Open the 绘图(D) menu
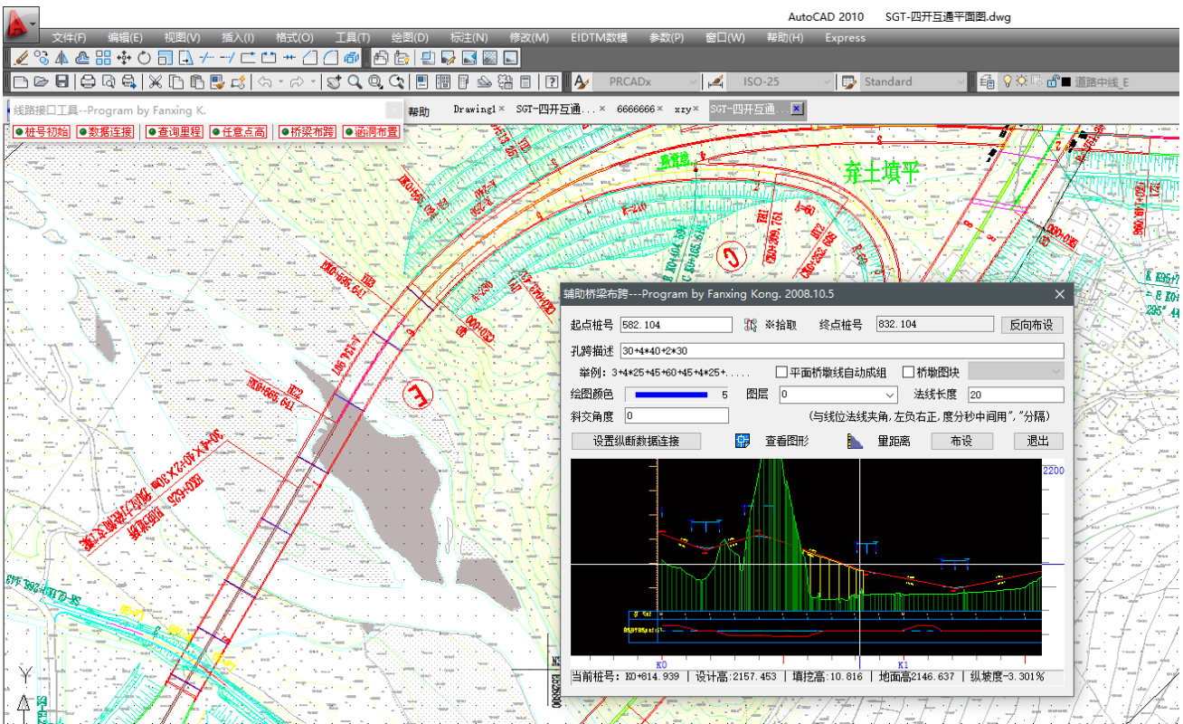 410,38
